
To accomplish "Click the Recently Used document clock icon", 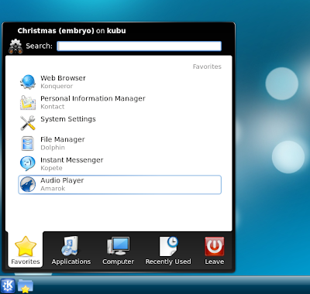I will [x=168, y=246].
